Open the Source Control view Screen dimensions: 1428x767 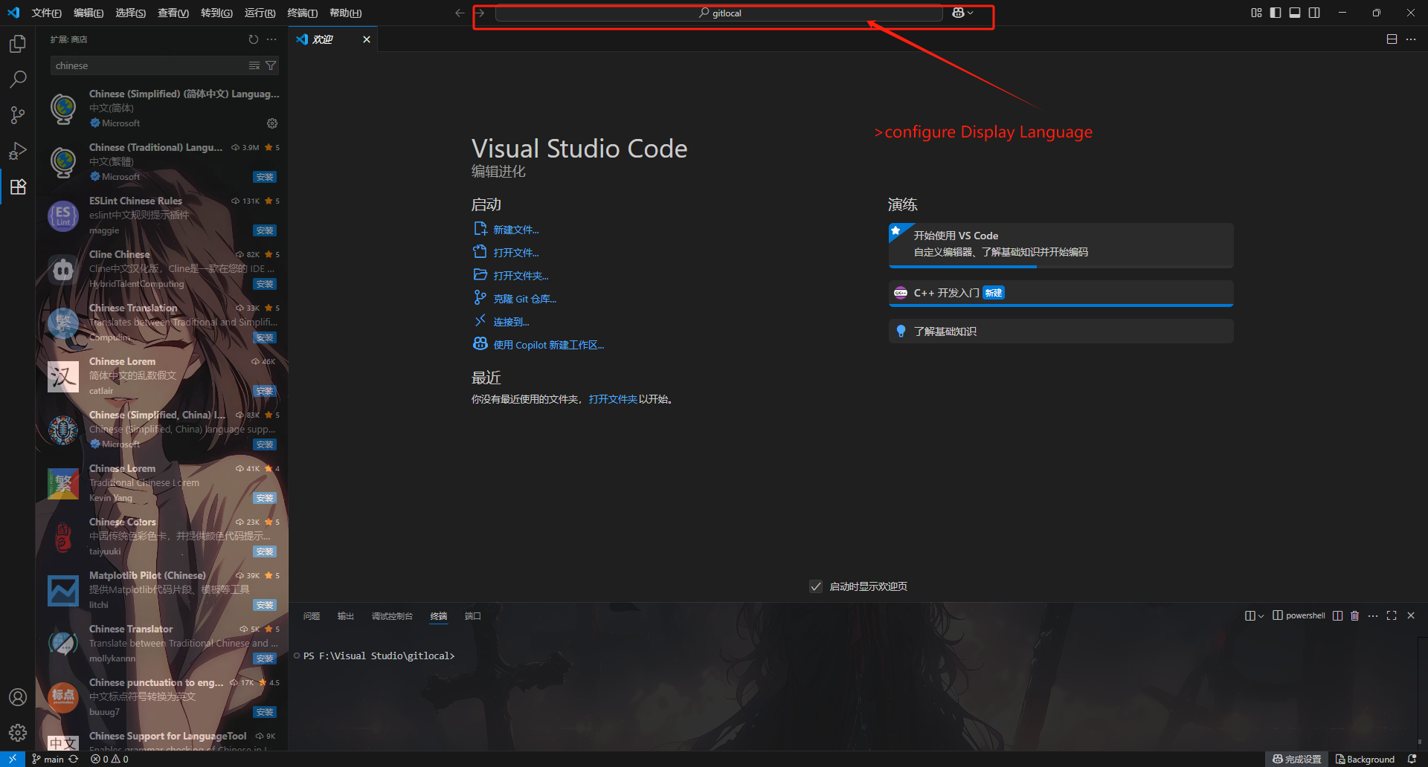tap(18, 115)
